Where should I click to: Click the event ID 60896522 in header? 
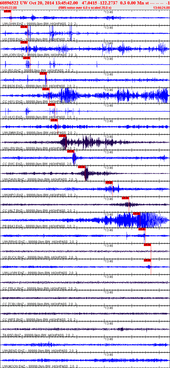9,3
